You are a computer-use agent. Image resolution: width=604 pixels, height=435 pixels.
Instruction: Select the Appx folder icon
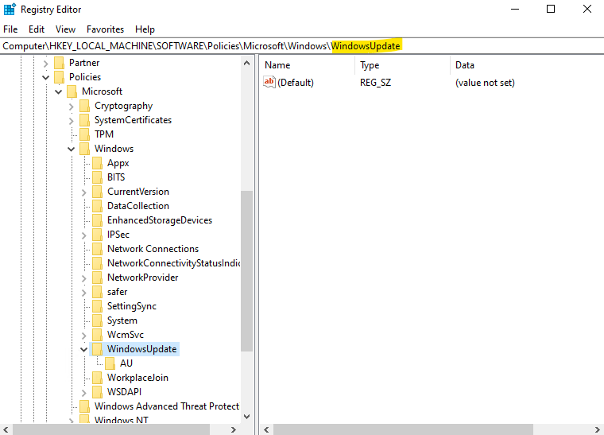click(97, 163)
